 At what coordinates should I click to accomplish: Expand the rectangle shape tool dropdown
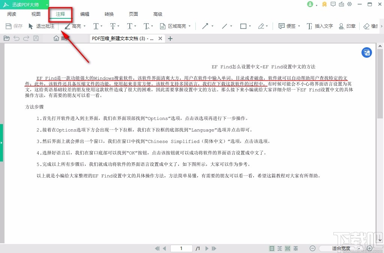click(x=249, y=26)
